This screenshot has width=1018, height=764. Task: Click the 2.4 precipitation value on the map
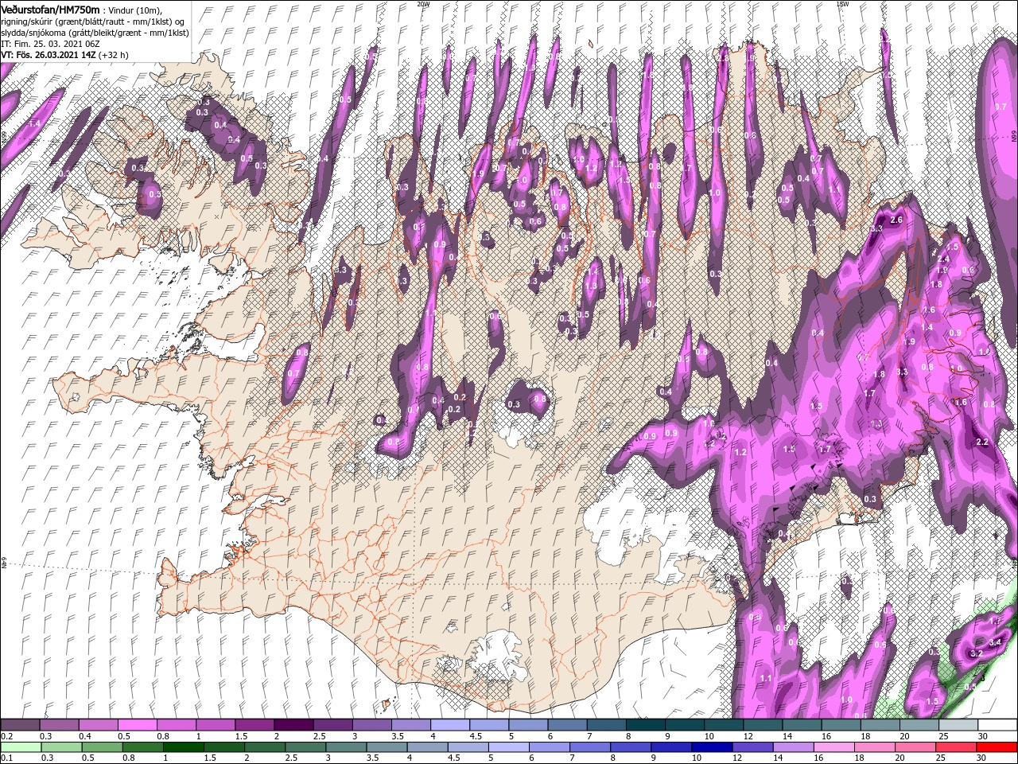pyautogui.click(x=943, y=259)
